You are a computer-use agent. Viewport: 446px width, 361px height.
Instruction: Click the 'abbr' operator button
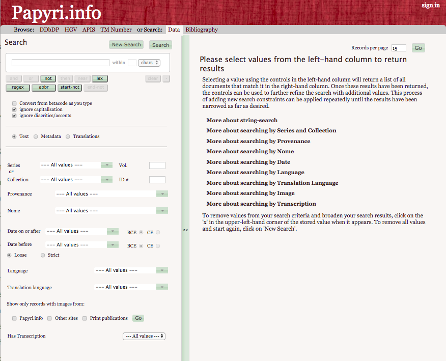pos(44,88)
